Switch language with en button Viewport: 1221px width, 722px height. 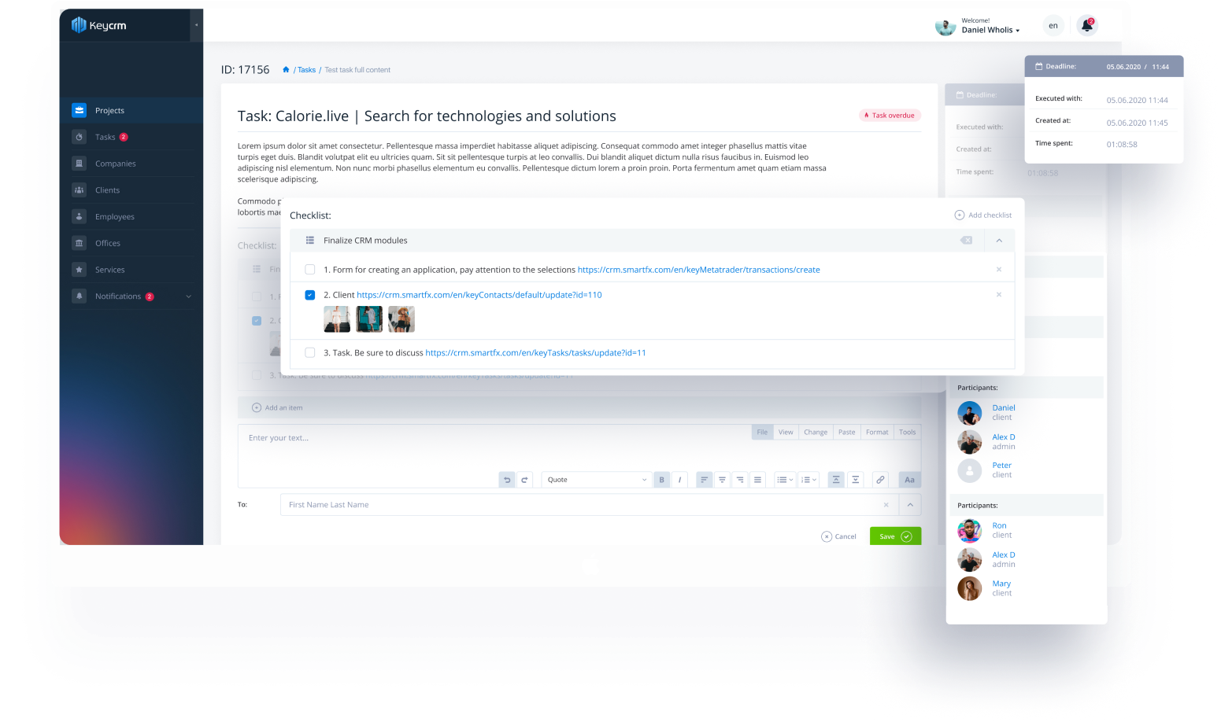click(1053, 26)
